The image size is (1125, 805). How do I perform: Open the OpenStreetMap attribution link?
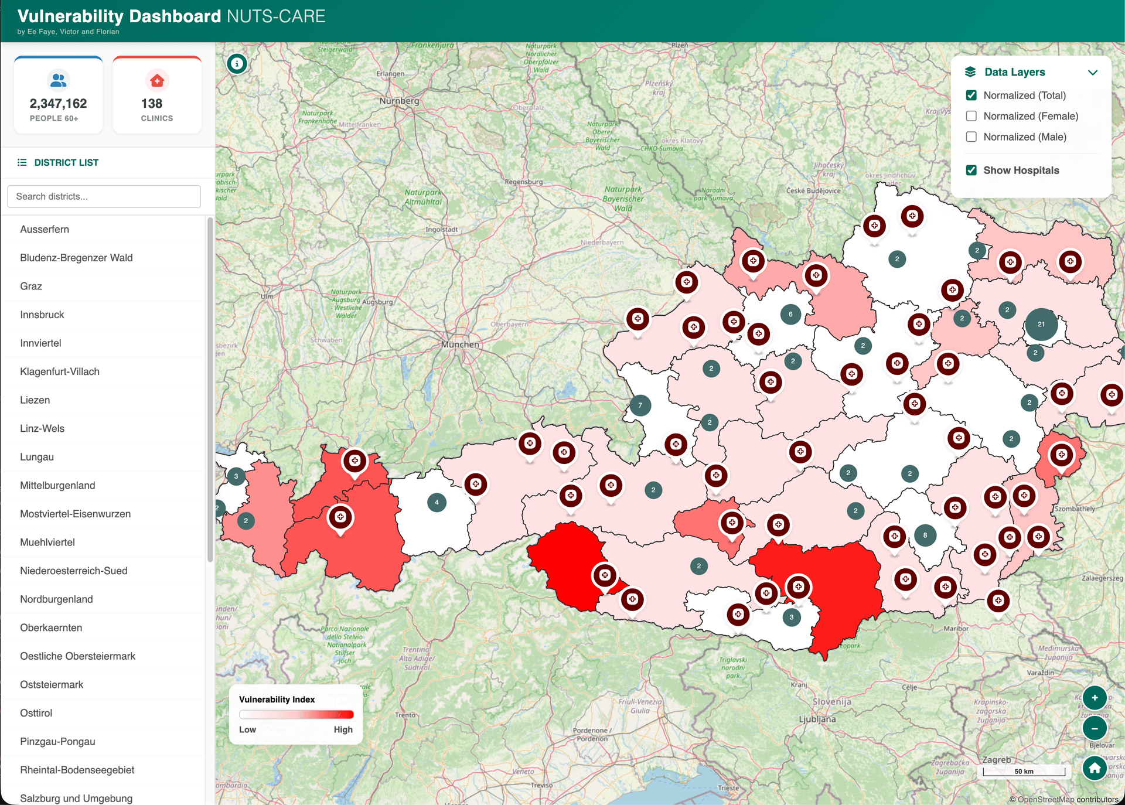point(1046,799)
